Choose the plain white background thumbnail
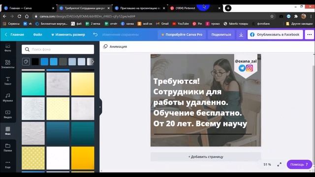The image size is (315, 177). click(x=58, y=158)
